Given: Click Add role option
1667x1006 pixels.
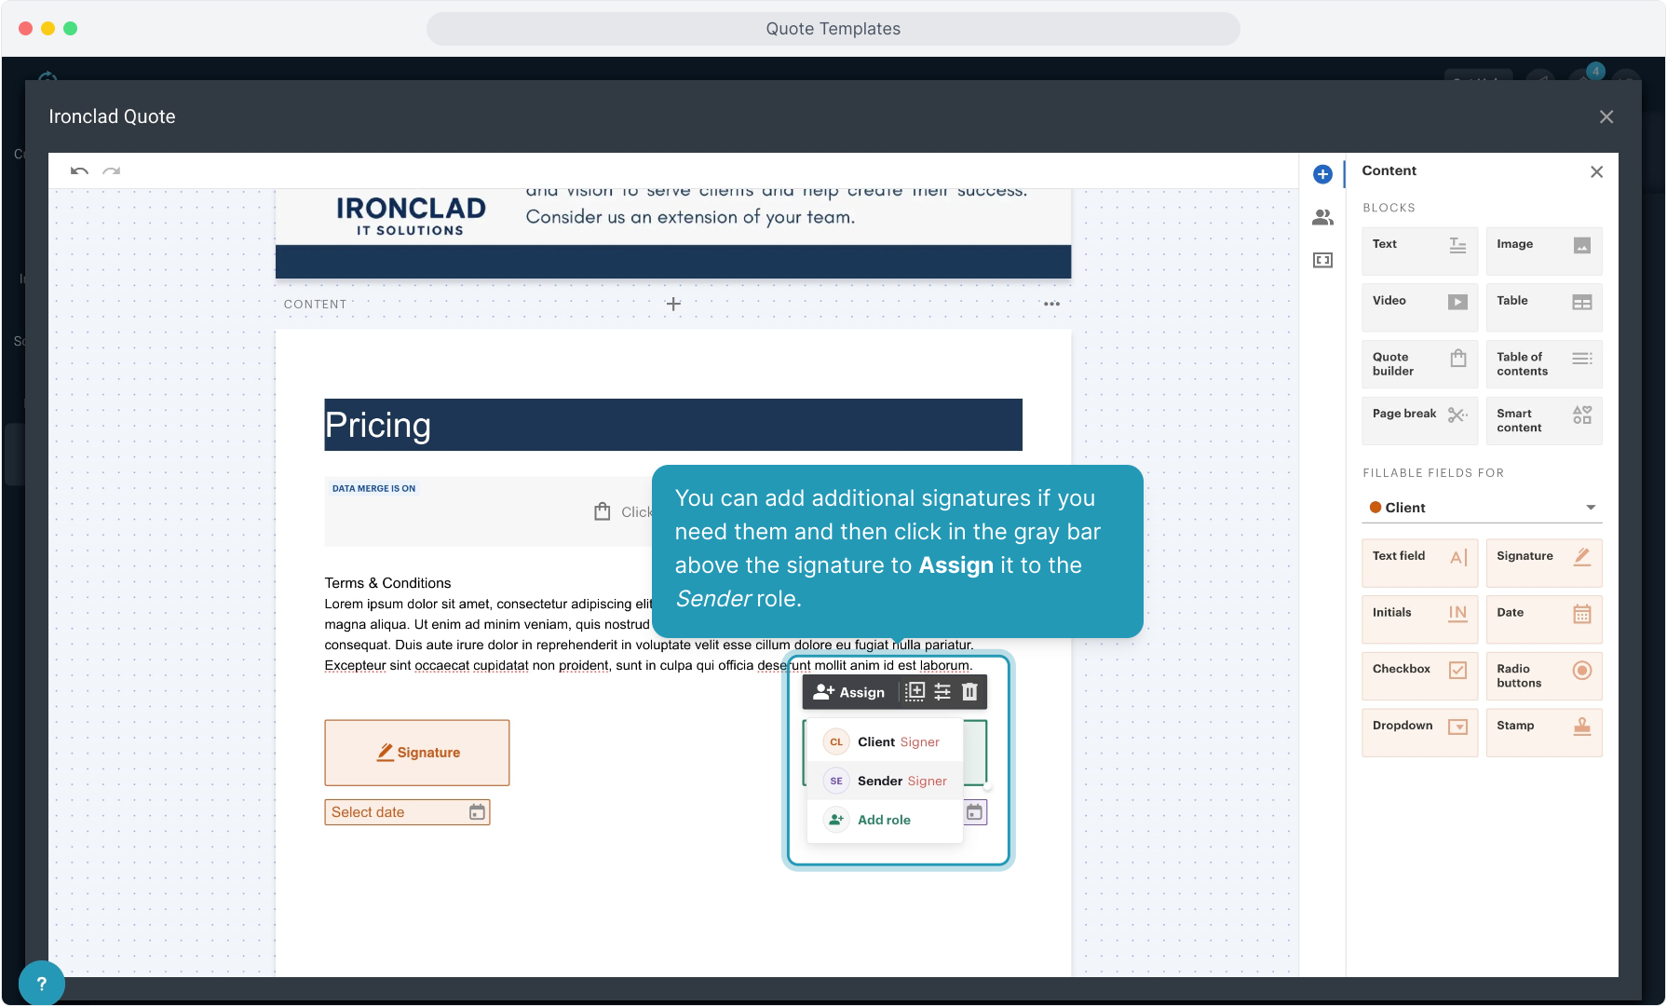Looking at the screenshot, I should tap(884, 821).
